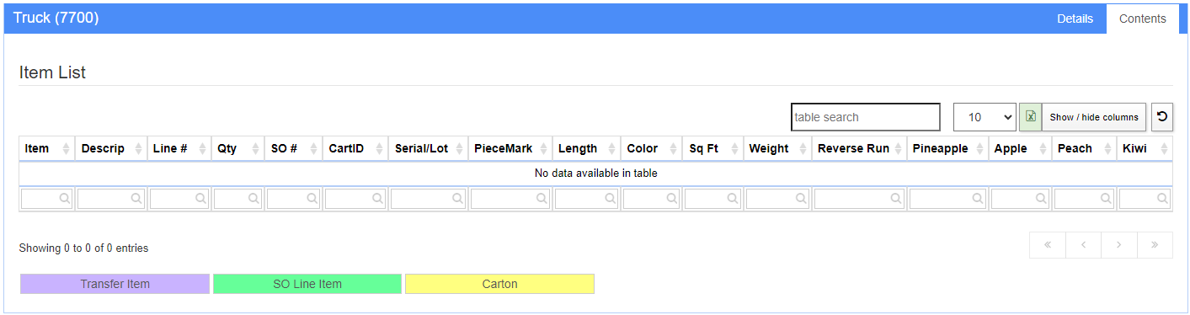Screen dimensions: 1190x315
Task: Click the Descrip column filter field
Action: (x=111, y=199)
